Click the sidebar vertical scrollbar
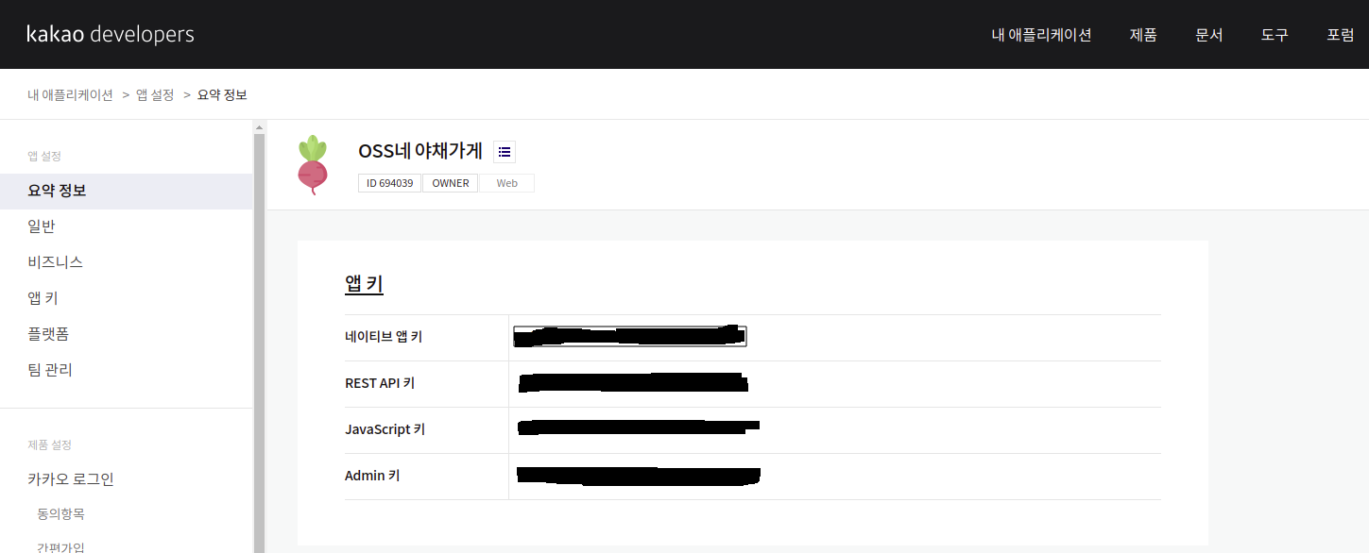 [x=259, y=342]
